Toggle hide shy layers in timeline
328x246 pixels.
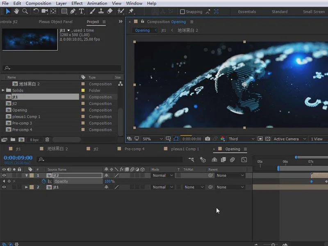pyautogui.click(x=214, y=159)
